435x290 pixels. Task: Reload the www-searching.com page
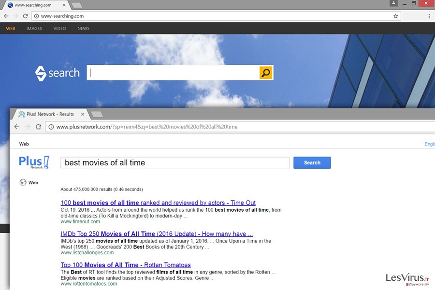pos(25,16)
